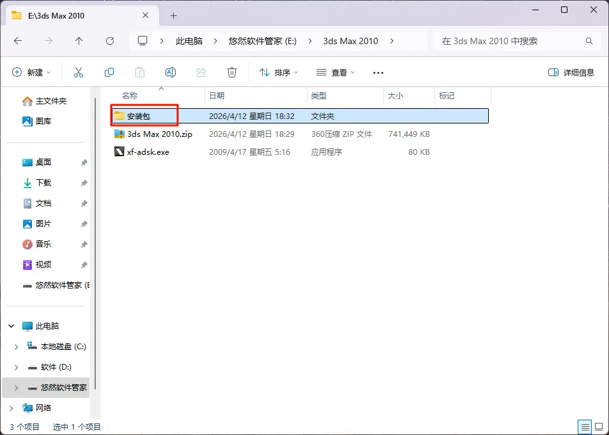Screen dimensions: 609x435
Task: Open 主文件夹 in the sidebar
Action: (44, 101)
